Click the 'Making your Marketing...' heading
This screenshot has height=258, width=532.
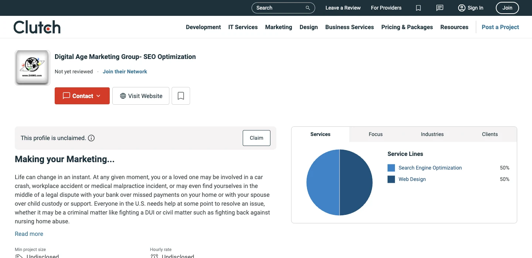click(x=65, y=159)
